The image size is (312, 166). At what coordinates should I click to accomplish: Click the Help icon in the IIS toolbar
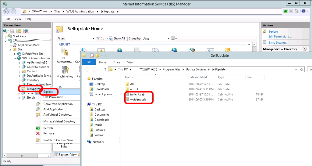303,11
